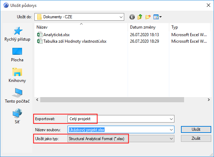Select Tabulka zdí Hodnoty vlastností.xlsx file
This screenshot has width=214, height=157.
pyautogui.click(x=75, y=41)
